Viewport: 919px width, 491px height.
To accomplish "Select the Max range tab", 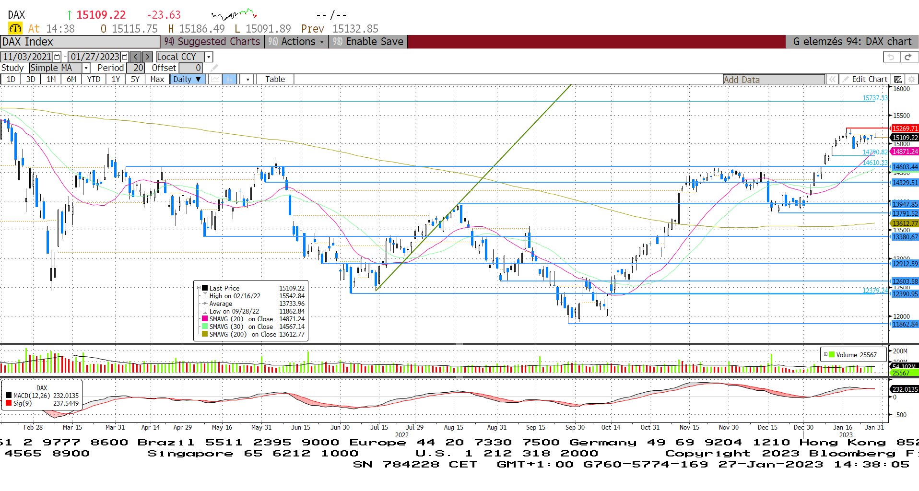I will (157, 79).
